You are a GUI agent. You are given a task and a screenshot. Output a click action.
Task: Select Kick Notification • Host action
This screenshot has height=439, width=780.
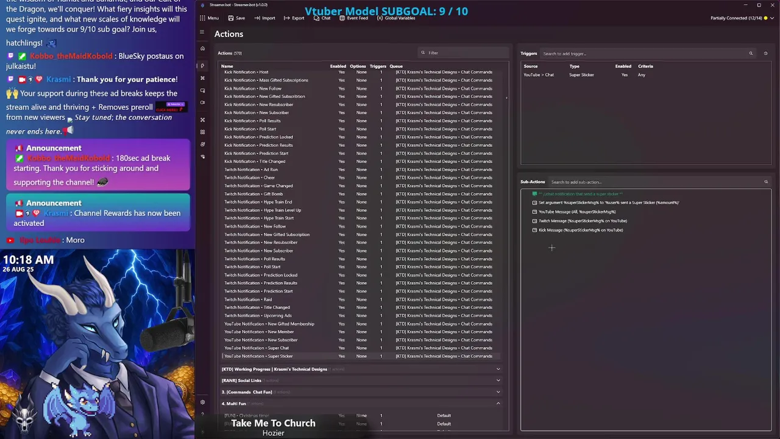(x=361, y=72)
